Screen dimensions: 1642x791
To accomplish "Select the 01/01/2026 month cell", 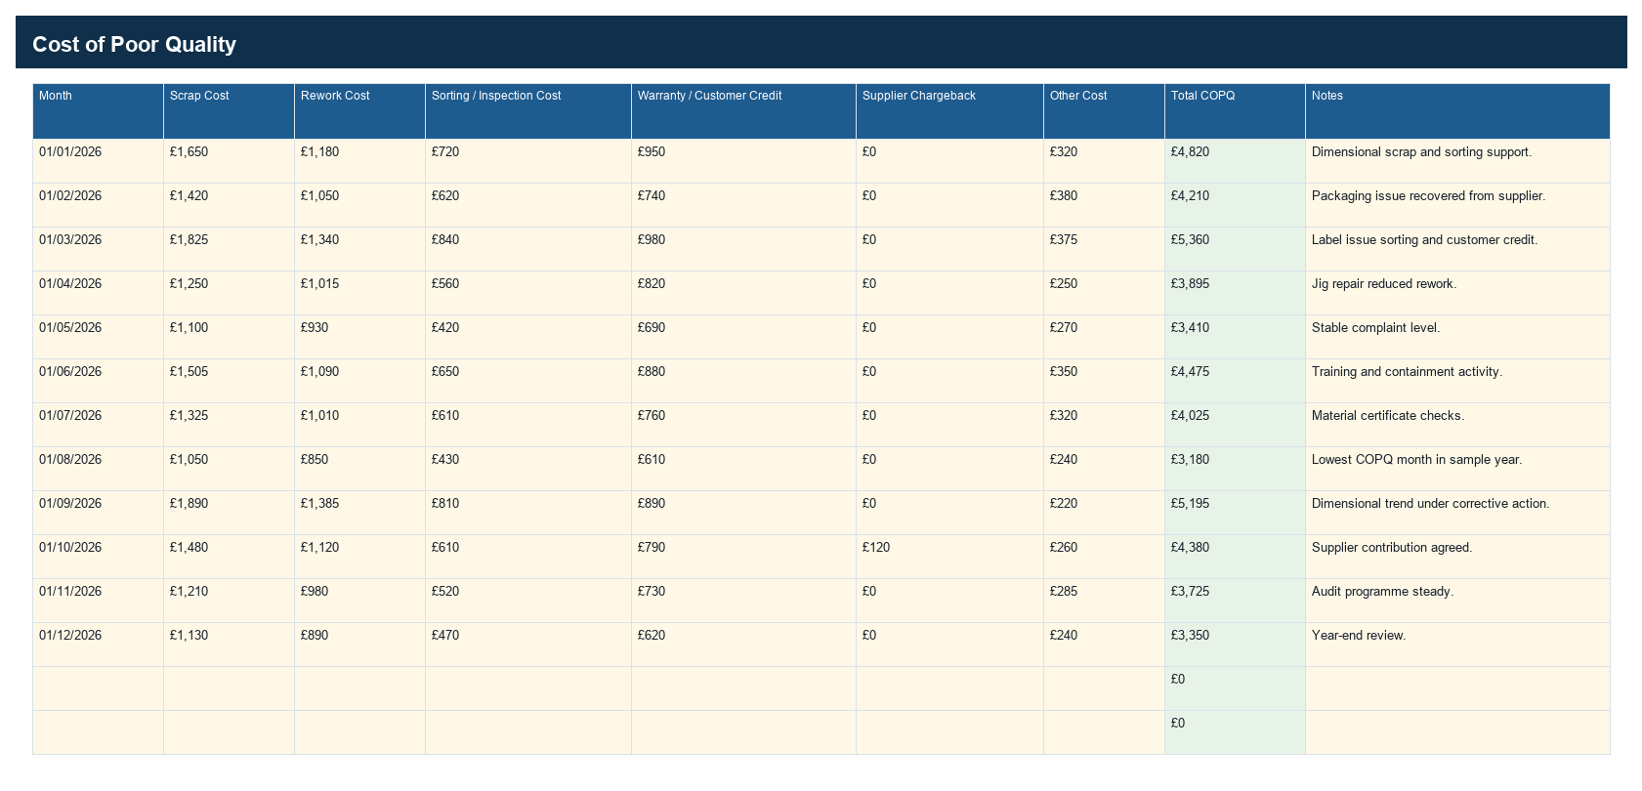I will (x=98, y=161).
